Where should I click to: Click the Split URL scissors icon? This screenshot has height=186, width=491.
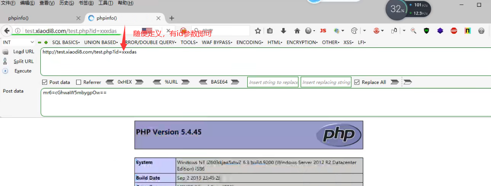(5, 61)
